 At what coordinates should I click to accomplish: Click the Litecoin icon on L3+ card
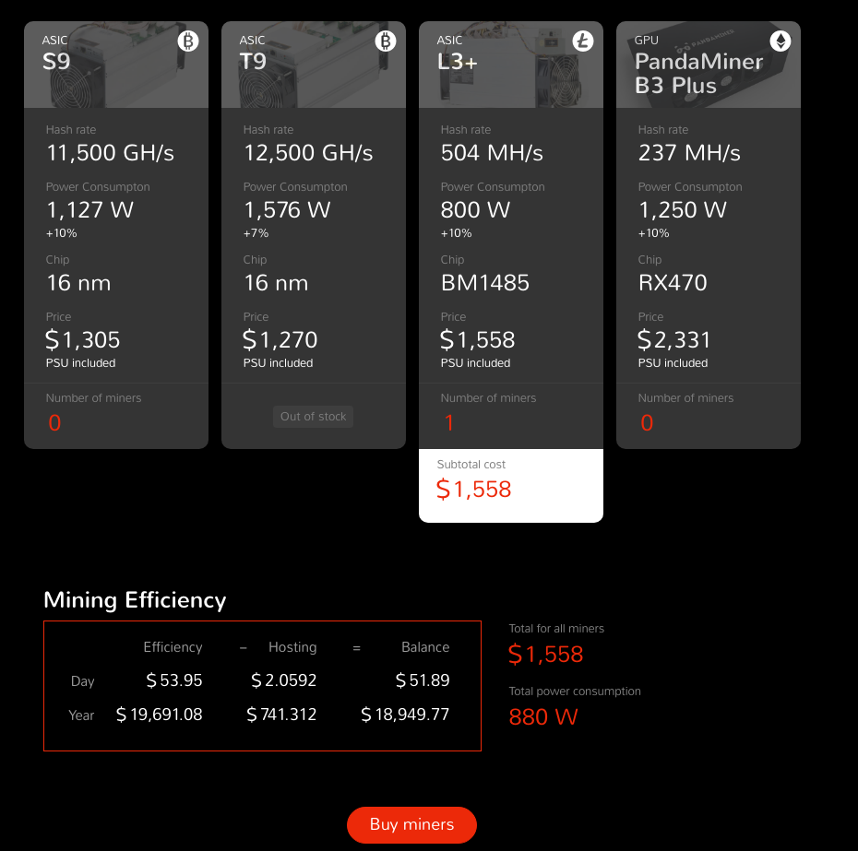click(x=583, y=41)
